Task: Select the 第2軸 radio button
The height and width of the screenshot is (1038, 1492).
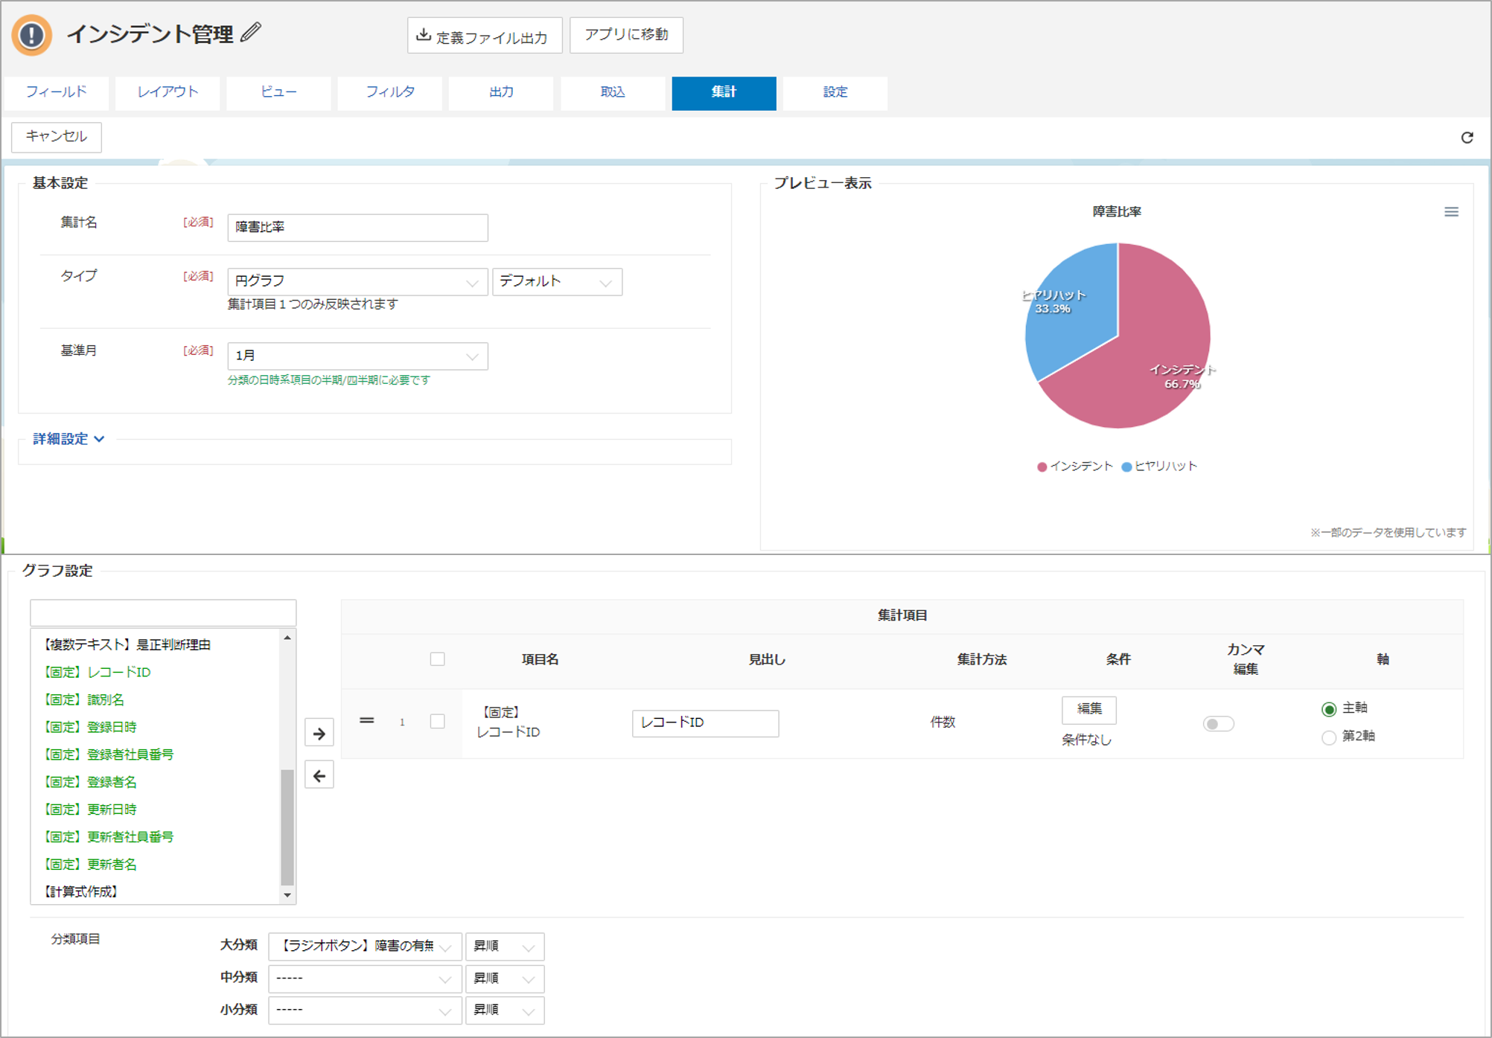Action: (1329, 737)
